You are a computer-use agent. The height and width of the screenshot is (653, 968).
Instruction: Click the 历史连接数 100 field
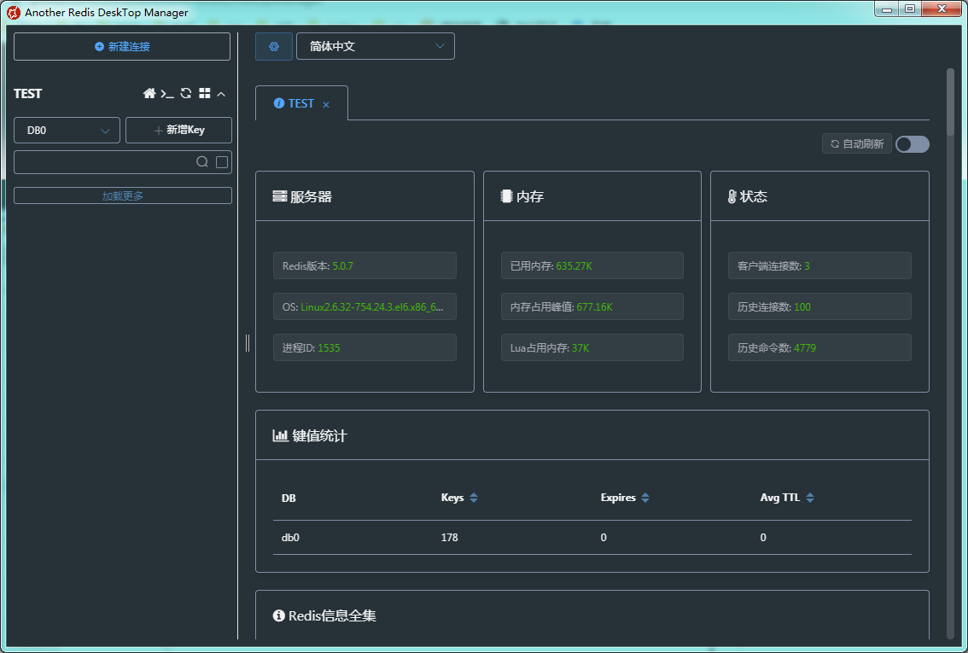[x=819, y=306]
